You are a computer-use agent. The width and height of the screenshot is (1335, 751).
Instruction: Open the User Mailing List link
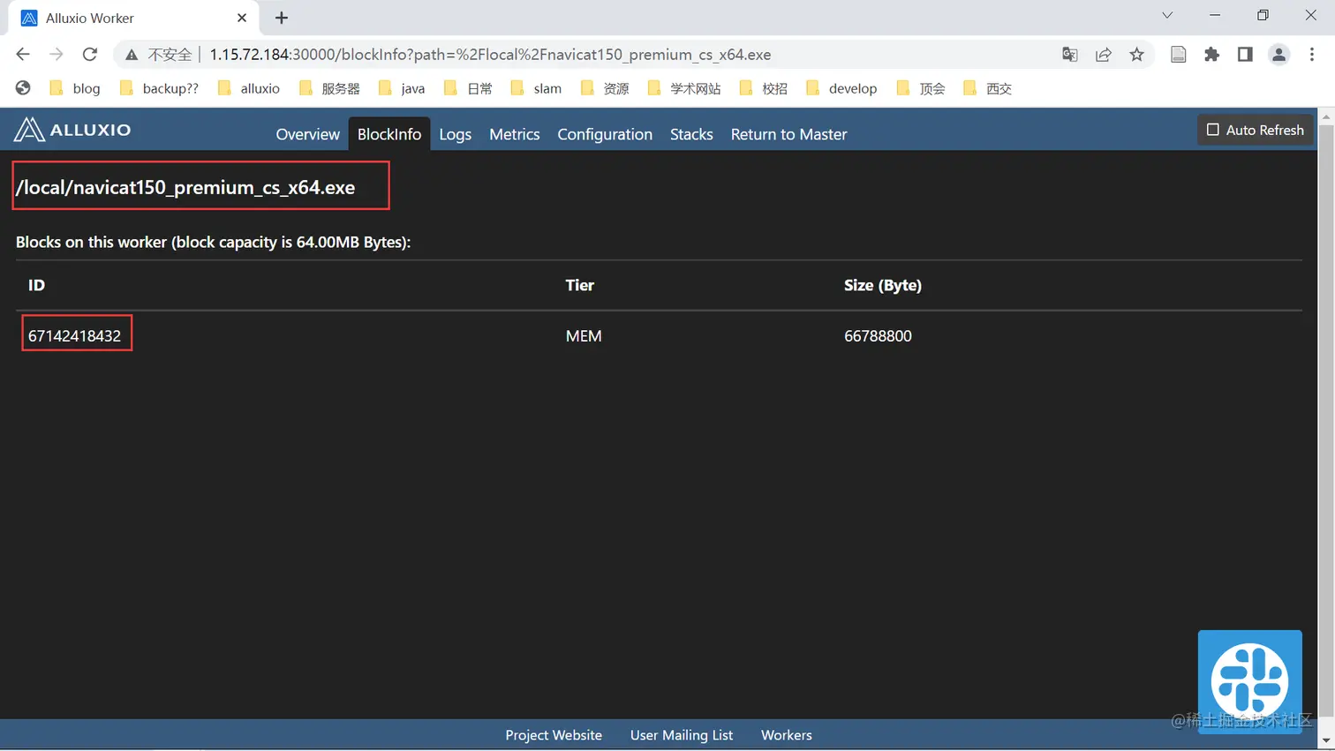[x=682, y=735]
